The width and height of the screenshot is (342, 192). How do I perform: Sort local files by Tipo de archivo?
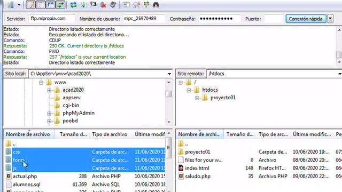110,134
